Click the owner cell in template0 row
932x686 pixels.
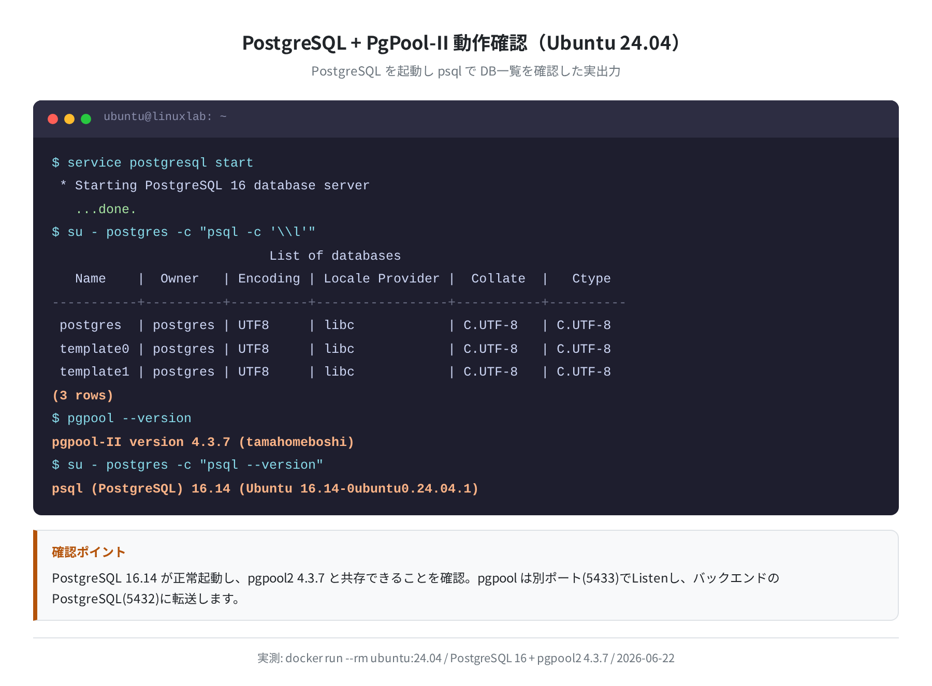[x=183, y=349]
